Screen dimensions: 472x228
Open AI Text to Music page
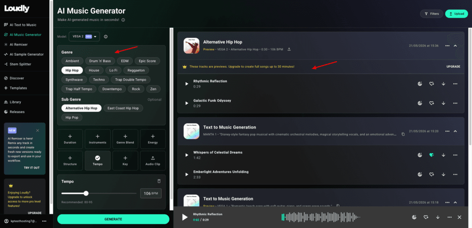coord(23,25)
